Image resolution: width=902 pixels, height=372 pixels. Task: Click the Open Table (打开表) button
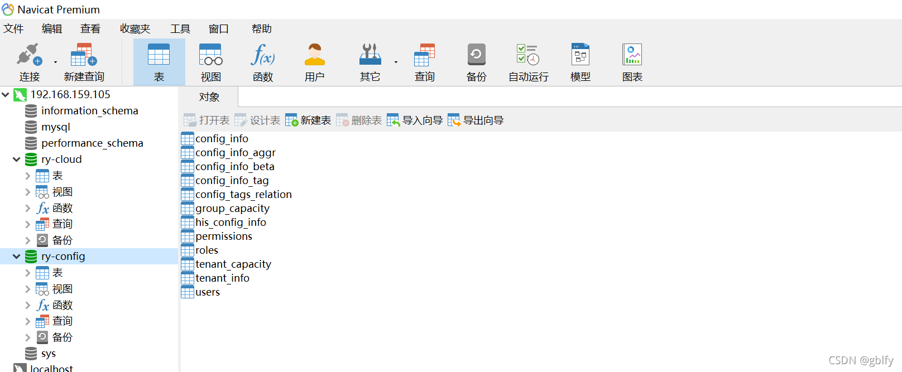207,120
